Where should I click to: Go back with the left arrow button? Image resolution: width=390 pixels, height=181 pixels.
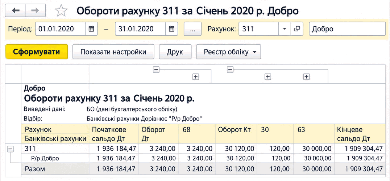coord(15,10)
